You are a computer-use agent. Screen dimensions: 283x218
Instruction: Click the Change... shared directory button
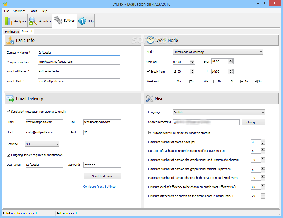click(x=253, y=122)
